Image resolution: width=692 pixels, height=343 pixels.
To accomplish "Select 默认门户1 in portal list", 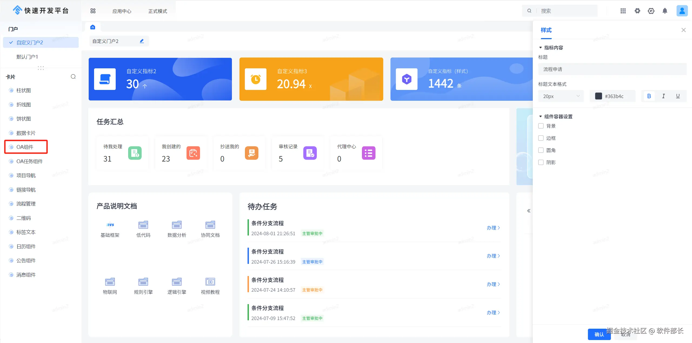I will [27, 57].
